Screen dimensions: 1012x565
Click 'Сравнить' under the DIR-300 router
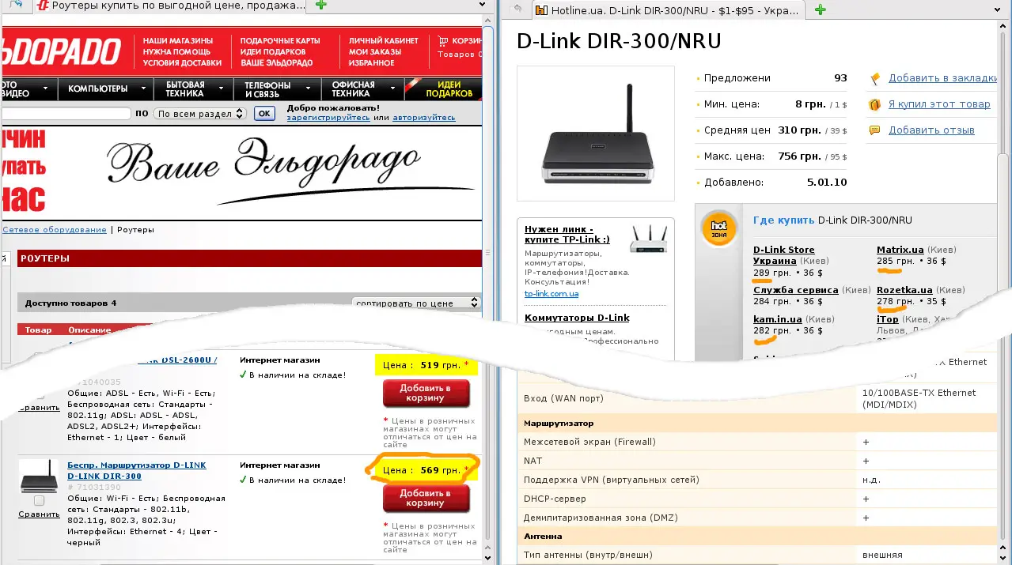[39, 514]
